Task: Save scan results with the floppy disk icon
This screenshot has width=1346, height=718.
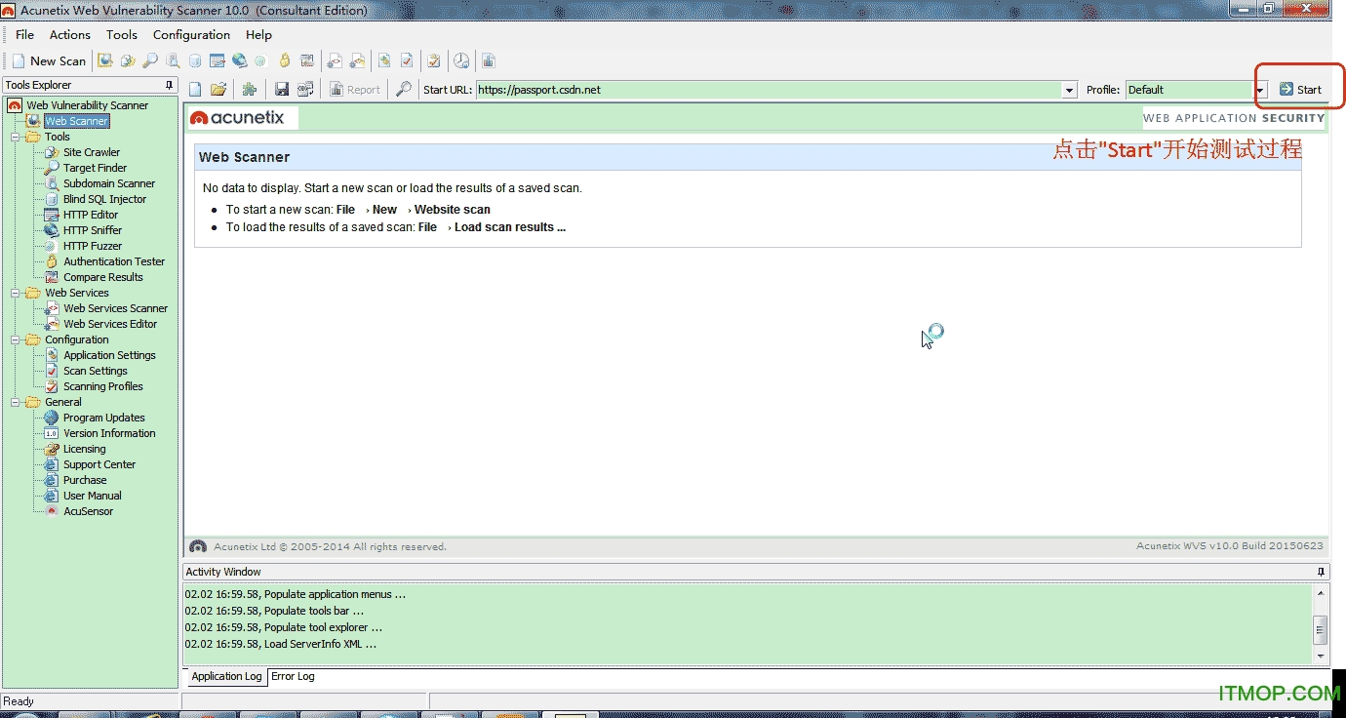Action: tap(282, 89)
